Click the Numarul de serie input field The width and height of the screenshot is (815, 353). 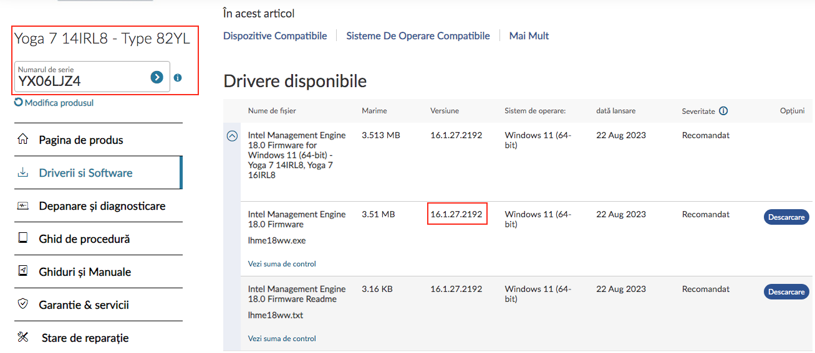click(81, 80)
